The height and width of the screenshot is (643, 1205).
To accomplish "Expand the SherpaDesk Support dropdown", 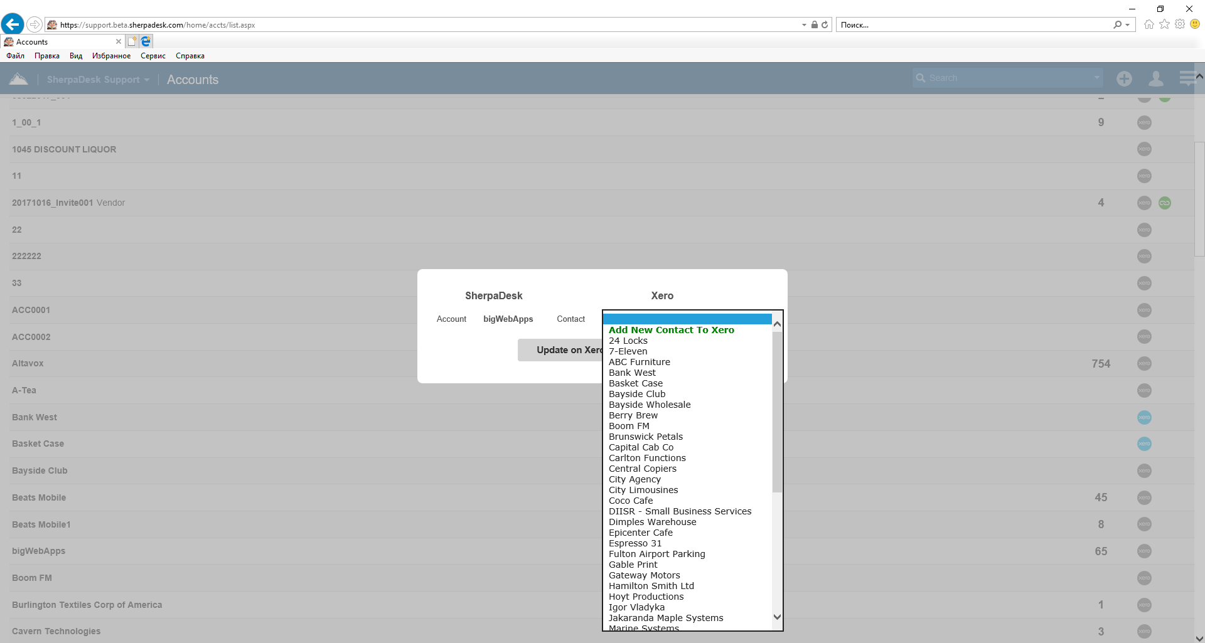I will tap(98, 80).
